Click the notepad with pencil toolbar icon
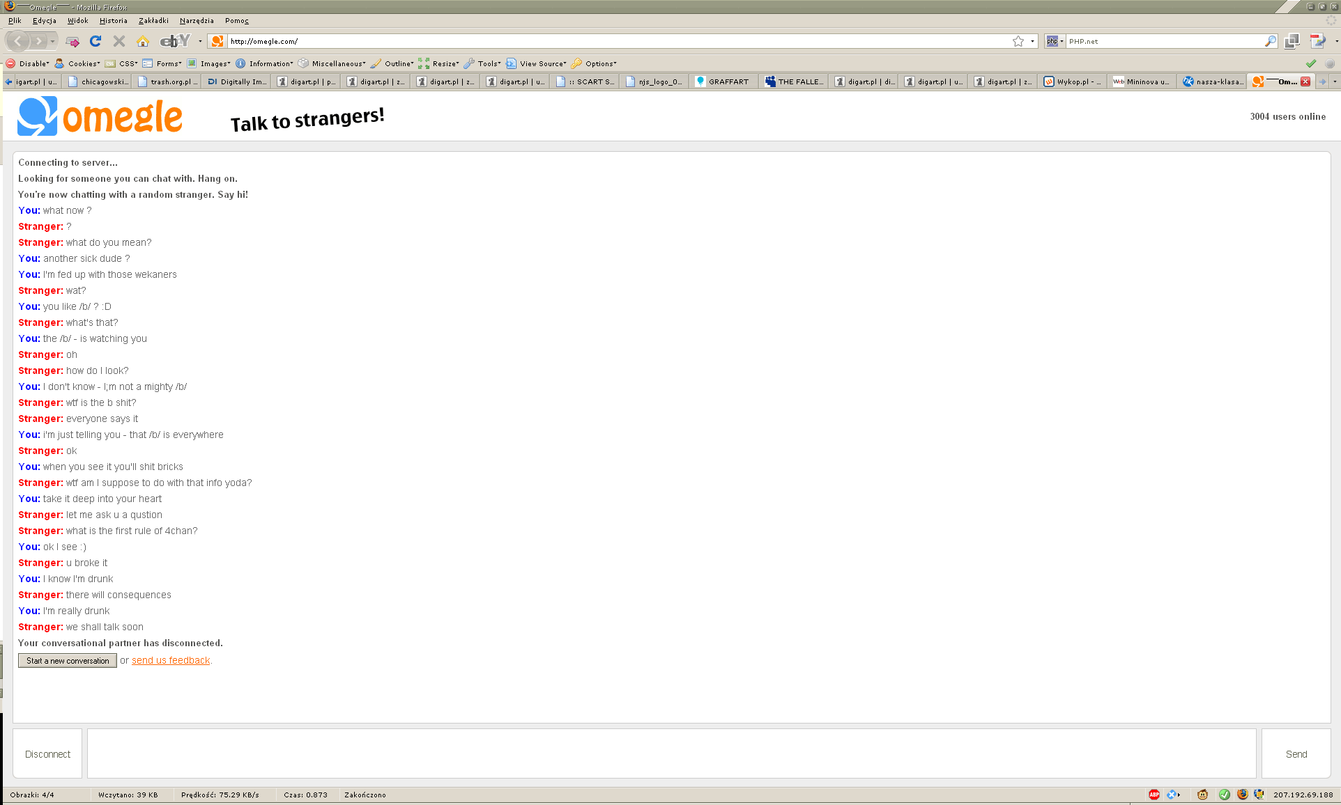1341x805 pixels. (x=1317, y=41)
